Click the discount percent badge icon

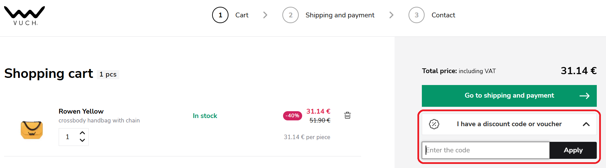434,124
